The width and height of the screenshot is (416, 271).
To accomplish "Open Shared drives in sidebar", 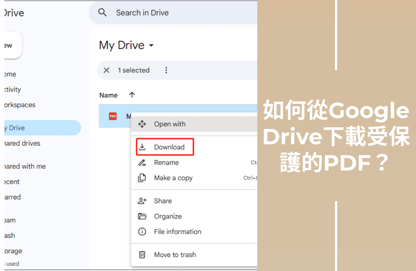I will point(22,143).
